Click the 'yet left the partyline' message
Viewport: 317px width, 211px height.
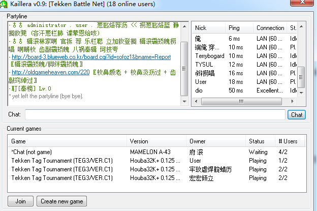click(46, 96)
